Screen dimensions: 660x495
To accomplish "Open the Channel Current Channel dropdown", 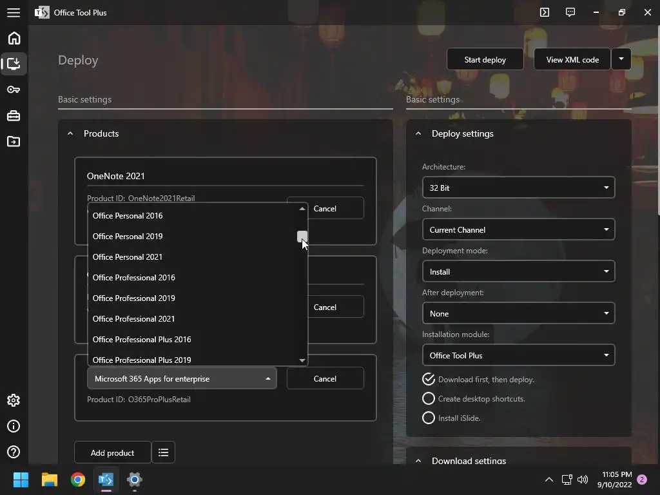I will pos(519,230).
